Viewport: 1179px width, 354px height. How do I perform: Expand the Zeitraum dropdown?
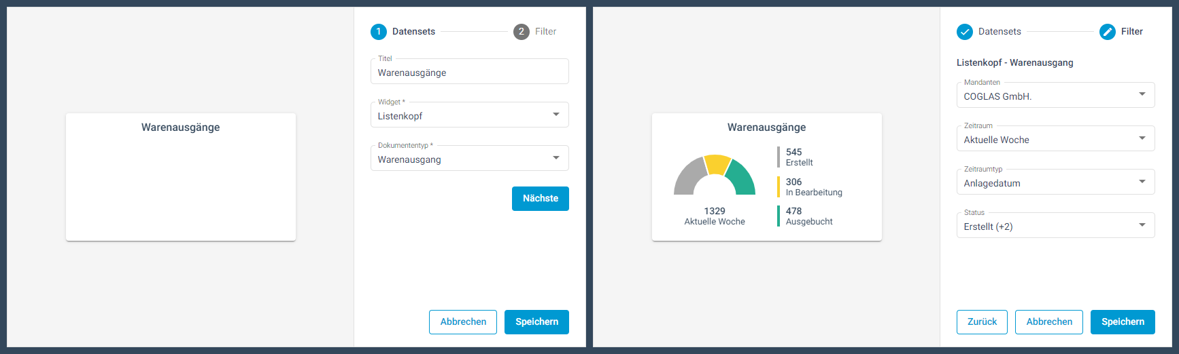tap(1055, 139)
